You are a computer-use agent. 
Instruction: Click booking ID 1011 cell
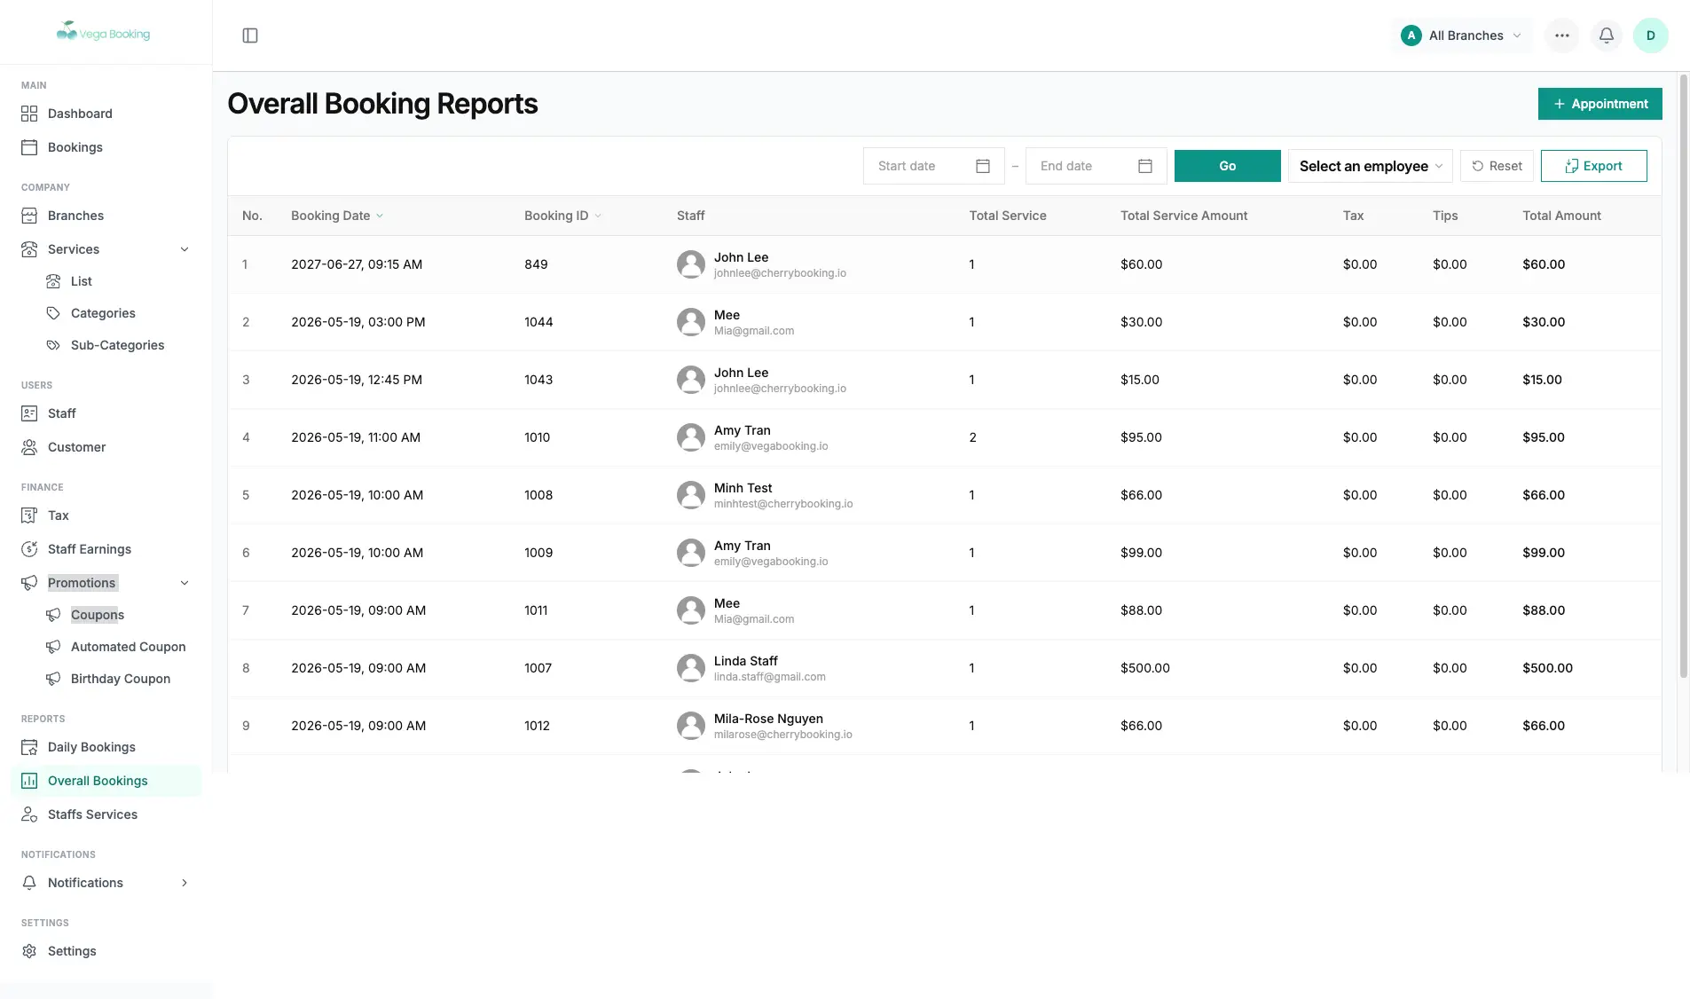click(x=536, y=610)
